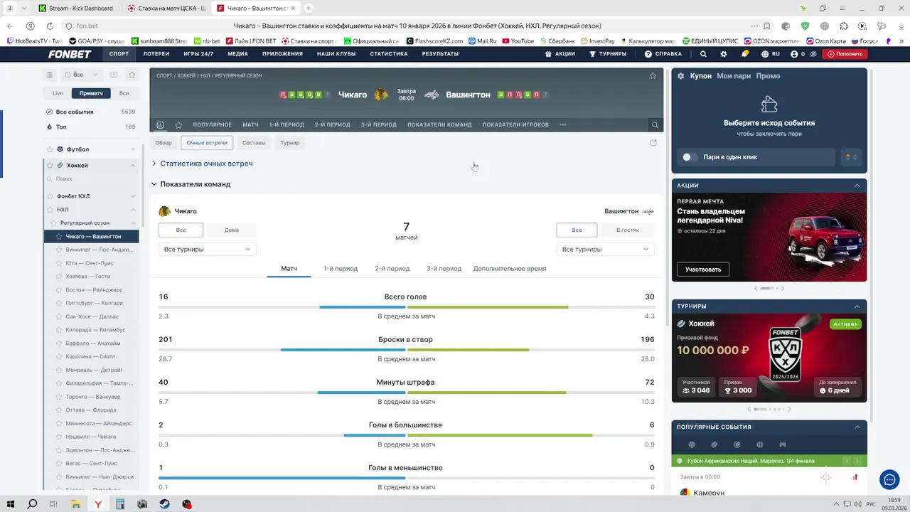
Task: Open Виннипег — Лос-Анджелес match in sidebar
Action: tap(100, 250)
